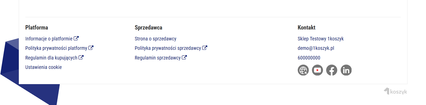
Task: Click the demo@1koszyk.pl email address
Action: point(316,48)
